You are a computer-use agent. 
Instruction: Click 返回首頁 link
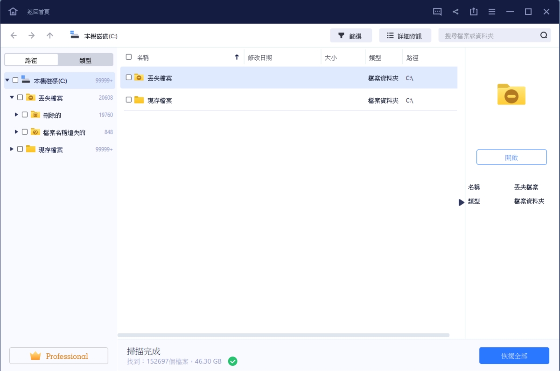38,12
